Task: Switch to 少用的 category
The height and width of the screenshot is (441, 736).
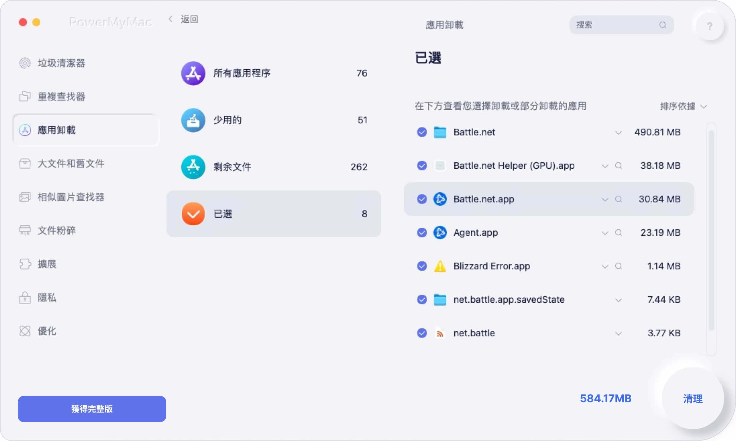Action: point(274,120)
